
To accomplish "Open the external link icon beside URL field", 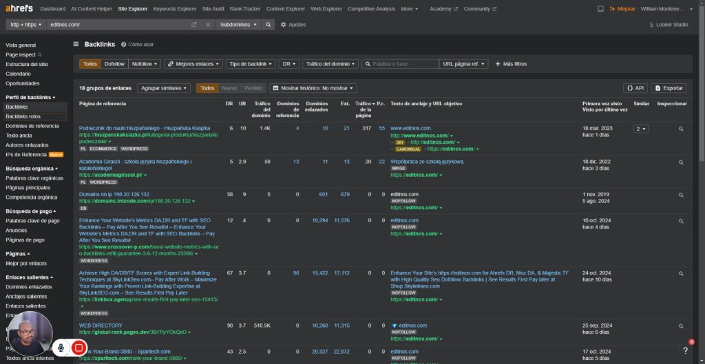I will coord(193,25).
